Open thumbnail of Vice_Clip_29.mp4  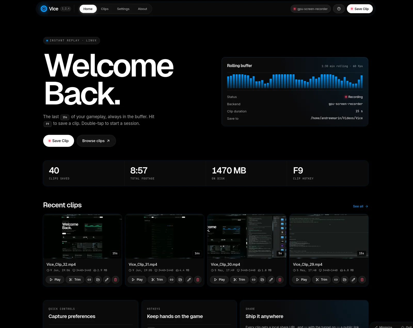pyautogui.click(x=329, y=236)
